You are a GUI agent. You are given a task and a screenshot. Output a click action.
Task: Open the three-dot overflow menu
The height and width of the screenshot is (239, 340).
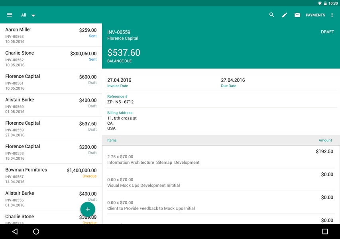point(332,15)
